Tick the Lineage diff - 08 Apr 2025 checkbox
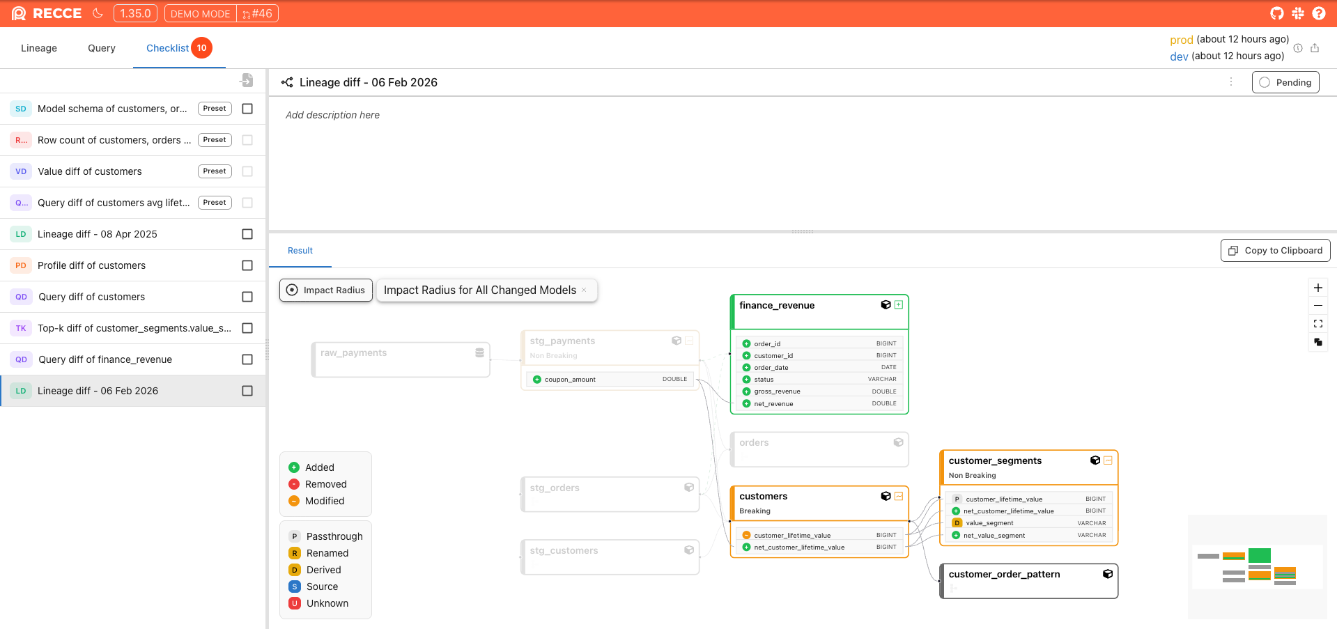The image size is (1337, 629). pos(247,234)
